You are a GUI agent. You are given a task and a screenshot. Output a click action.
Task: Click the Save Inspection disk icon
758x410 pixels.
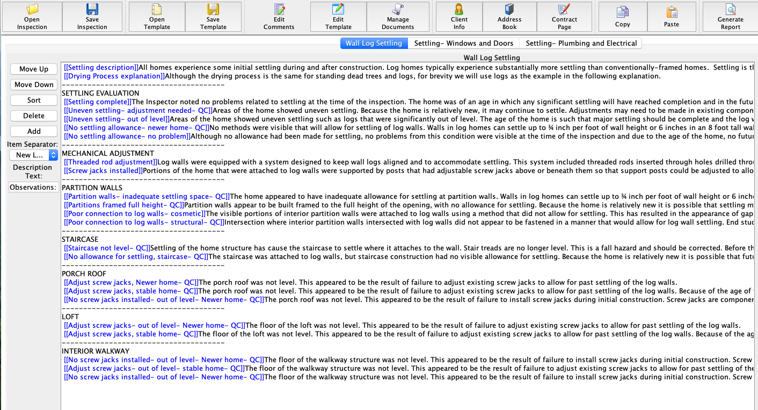92,10
